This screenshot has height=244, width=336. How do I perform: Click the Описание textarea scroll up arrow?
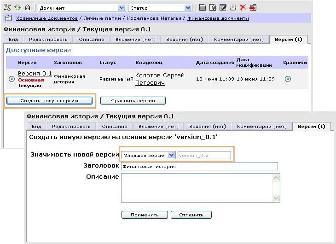(276, 177)
